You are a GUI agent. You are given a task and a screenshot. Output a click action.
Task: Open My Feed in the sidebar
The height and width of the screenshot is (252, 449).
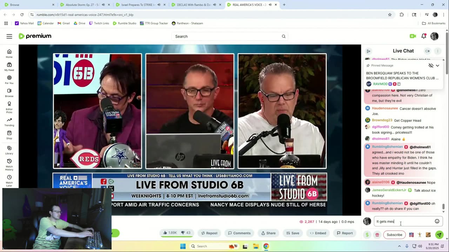pos(9,66)
